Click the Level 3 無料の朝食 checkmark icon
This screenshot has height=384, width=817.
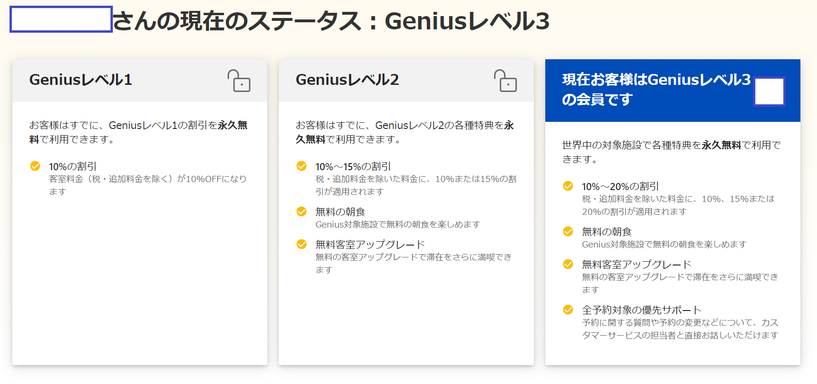(568, 231)
